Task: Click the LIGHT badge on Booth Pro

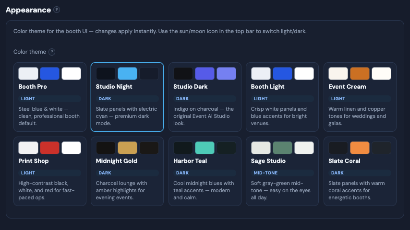Action: 49,98
